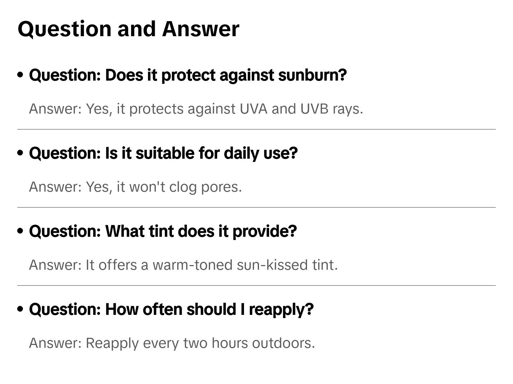Click the bullet beside the daily use question
This screenshot has width=513, height=384.
20,153
